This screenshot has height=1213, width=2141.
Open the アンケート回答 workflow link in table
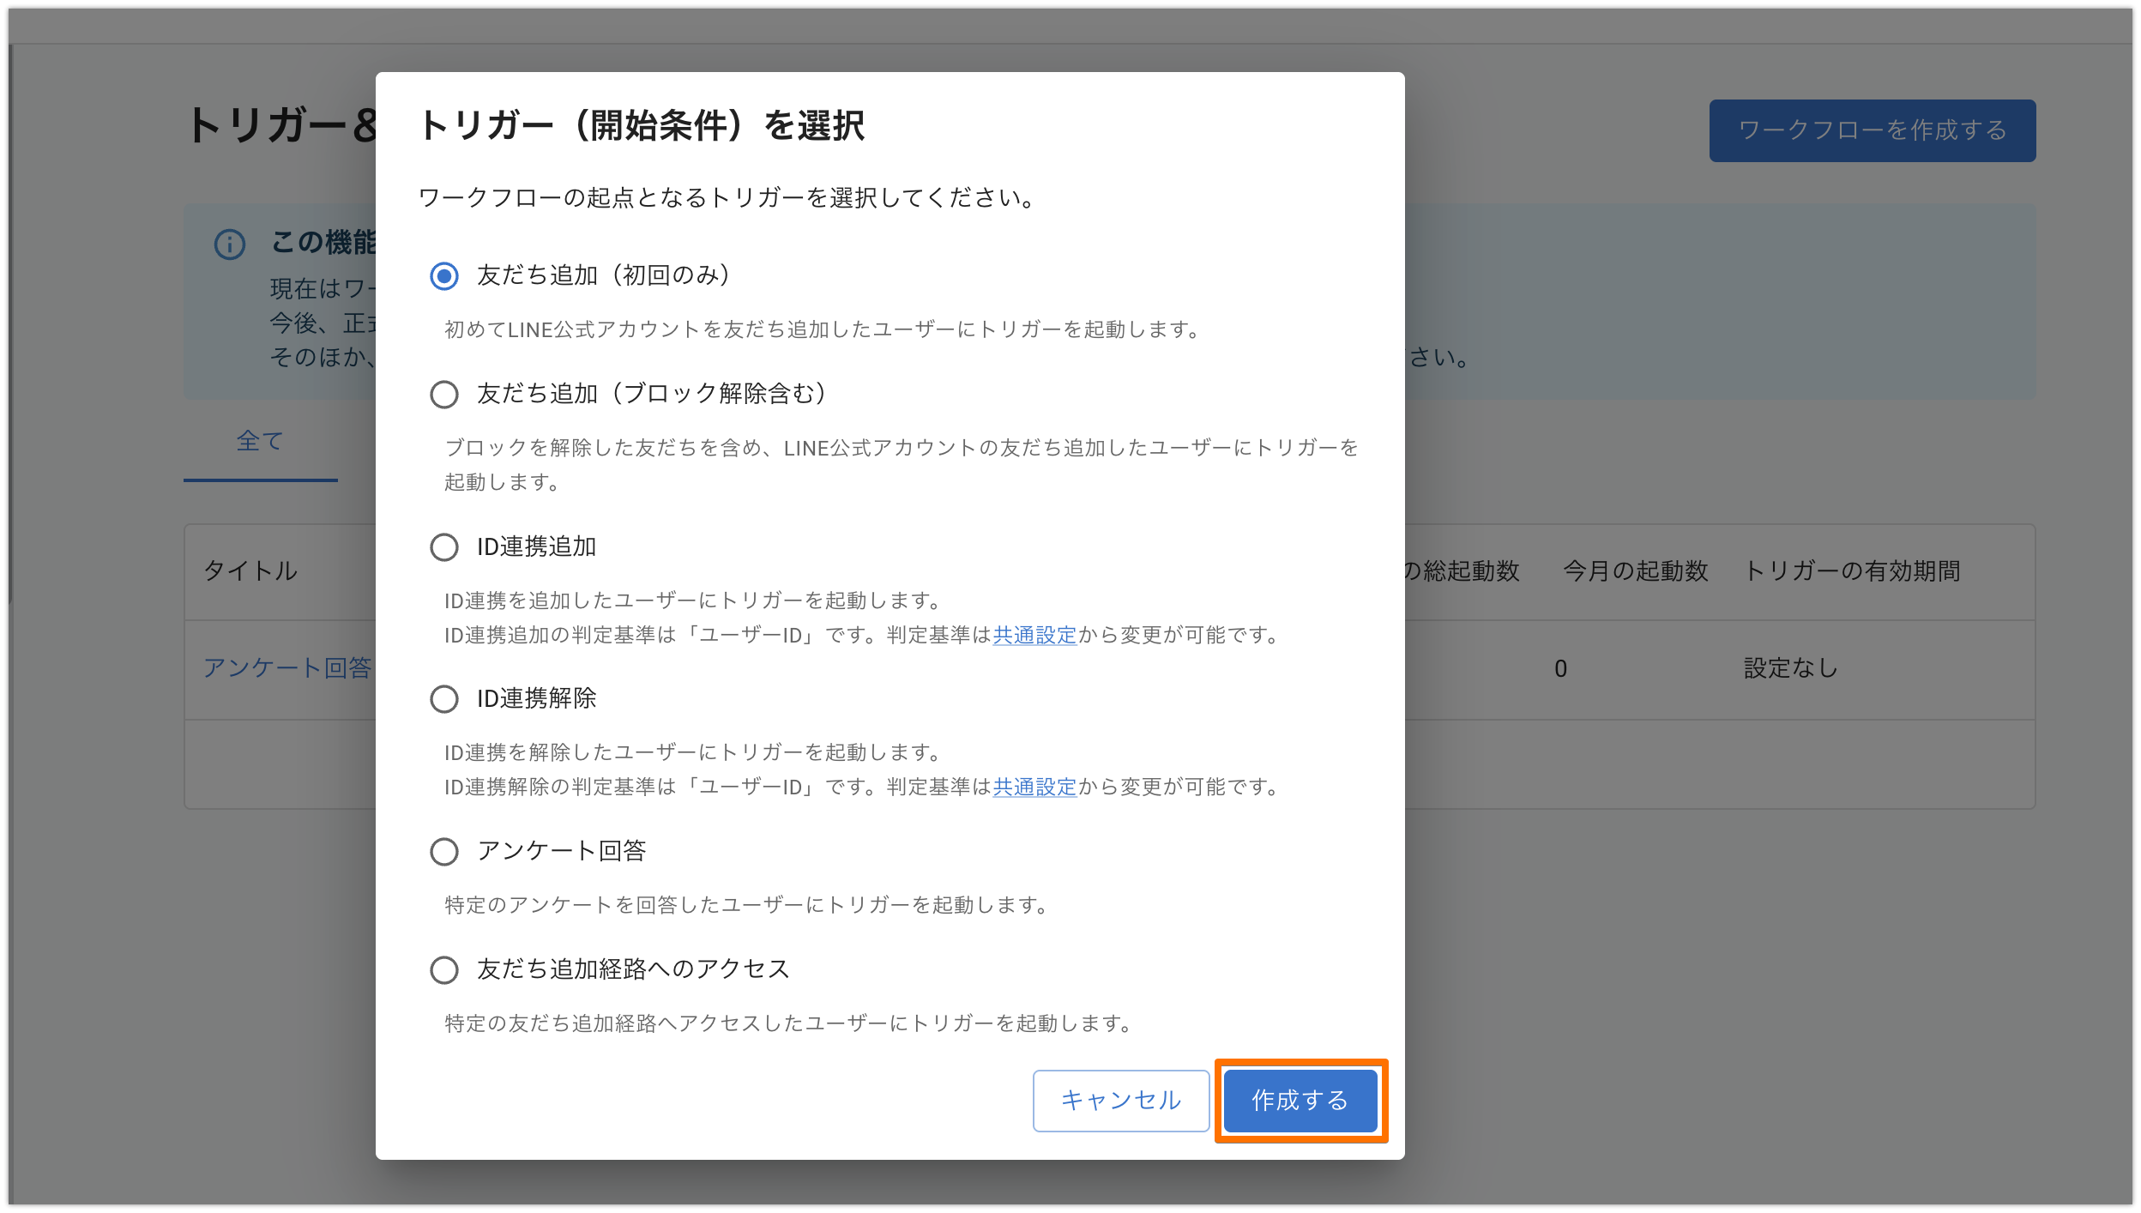[286, 668]
